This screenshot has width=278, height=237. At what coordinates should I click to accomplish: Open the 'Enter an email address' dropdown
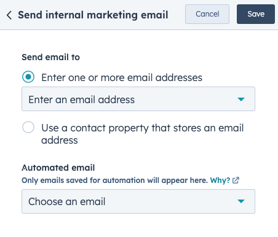[x=138, y=99]
